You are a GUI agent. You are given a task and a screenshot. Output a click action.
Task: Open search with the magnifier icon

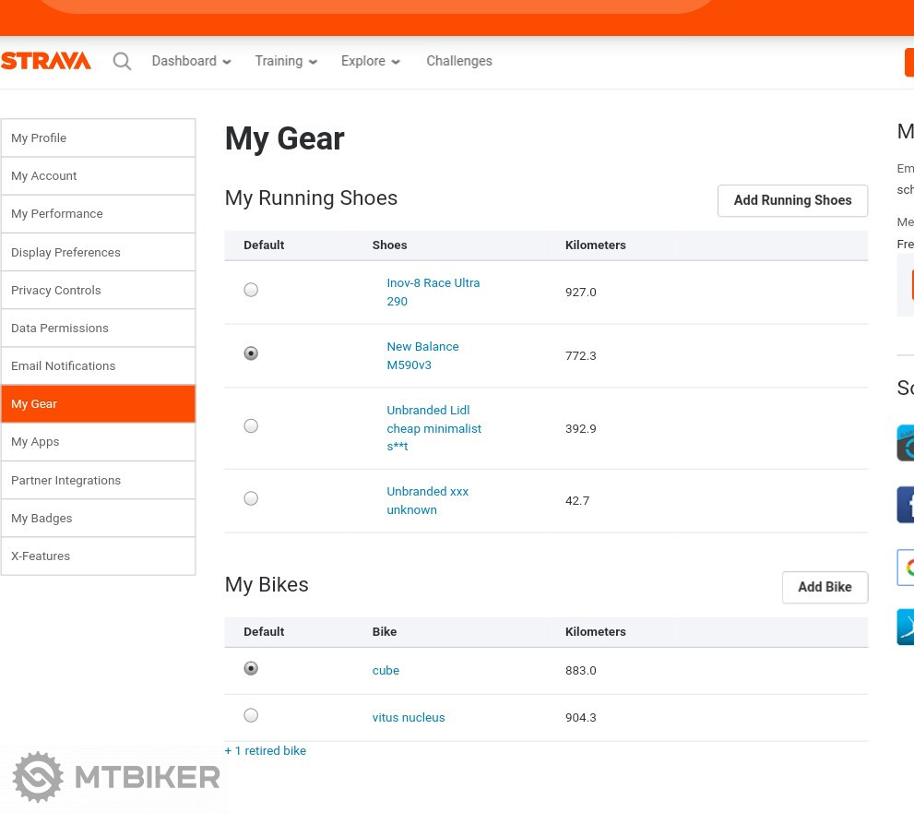[122, 62]
